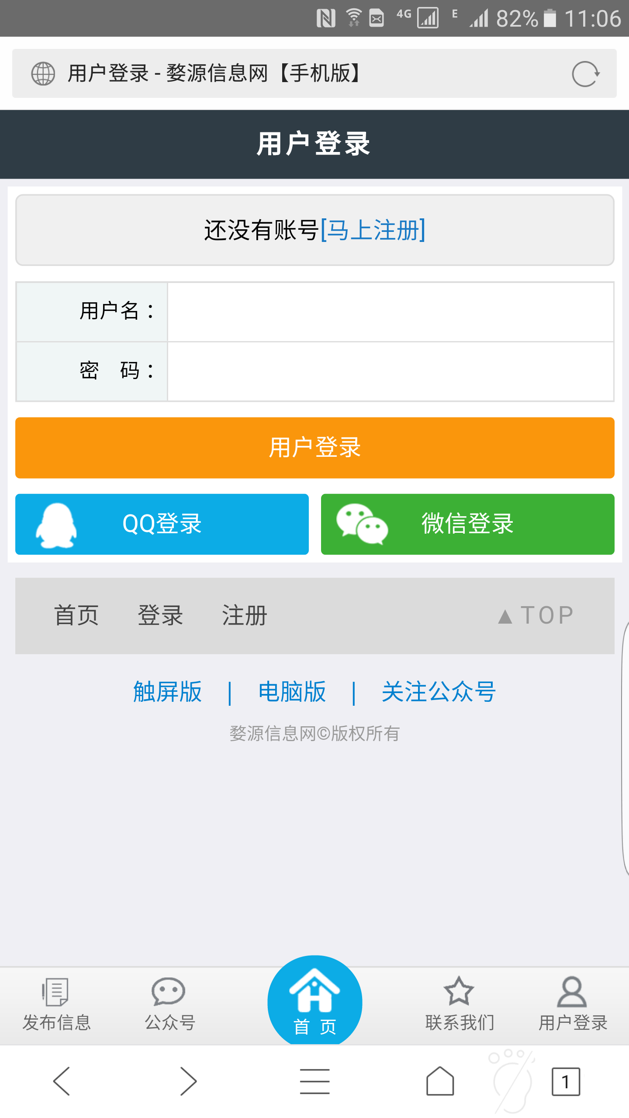Image resolution: width=629 pixels, height=1118 pixels.
Task: Open 用户登录 profile tab at the bottom
Action: pos(573,1004)
